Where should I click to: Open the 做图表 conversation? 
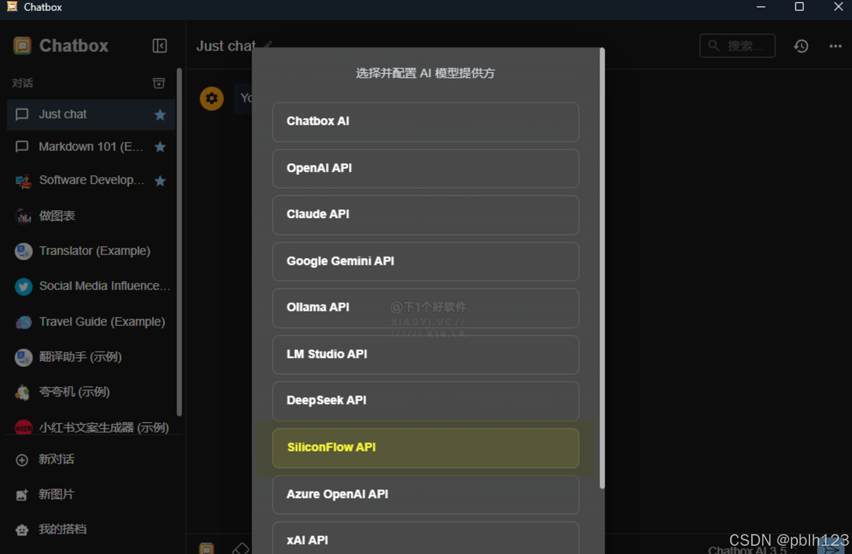click(x=90, y=216)
